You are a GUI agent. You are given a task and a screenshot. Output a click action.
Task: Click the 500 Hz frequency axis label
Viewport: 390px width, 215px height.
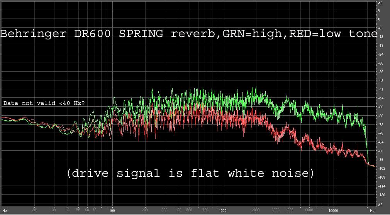[189, 210]
